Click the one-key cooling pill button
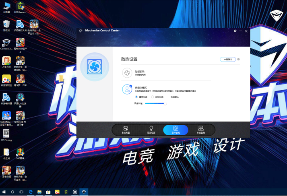287x196 pixels. pyautogui.click(x=228, y=59)
